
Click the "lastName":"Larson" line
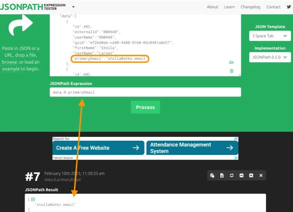94,53
